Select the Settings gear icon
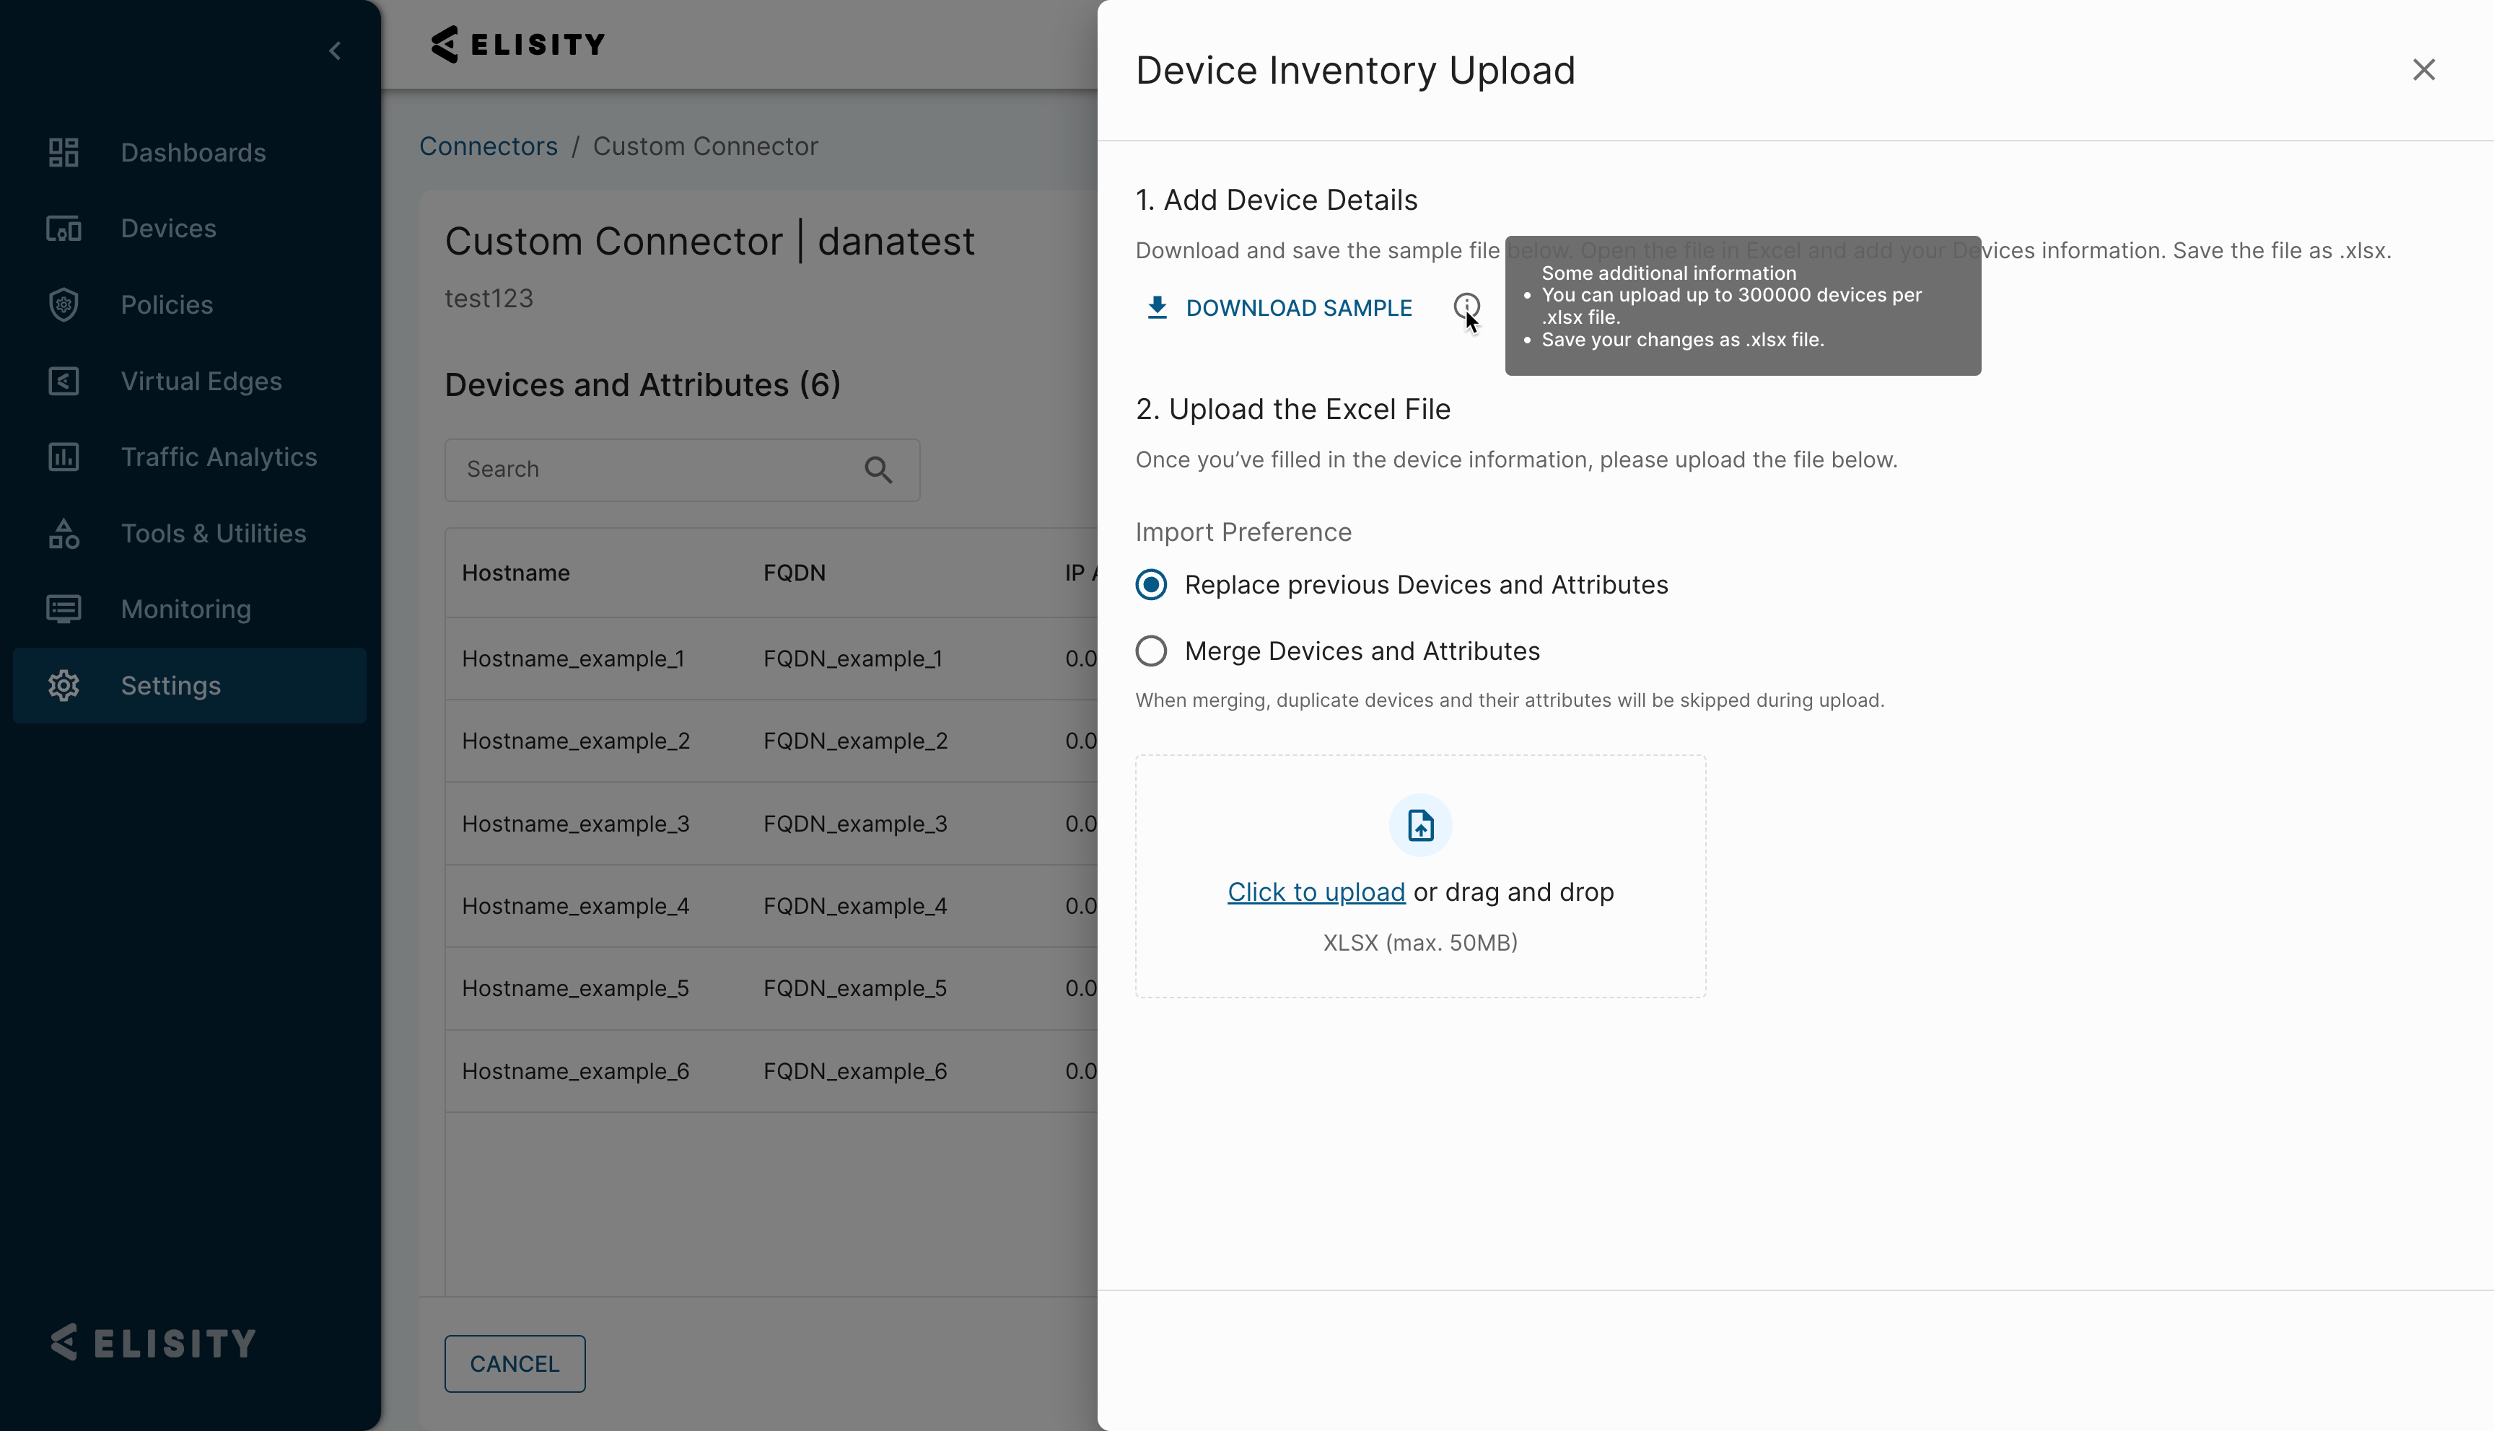Screen dimensions: 2494x1431 pos(64,685)
